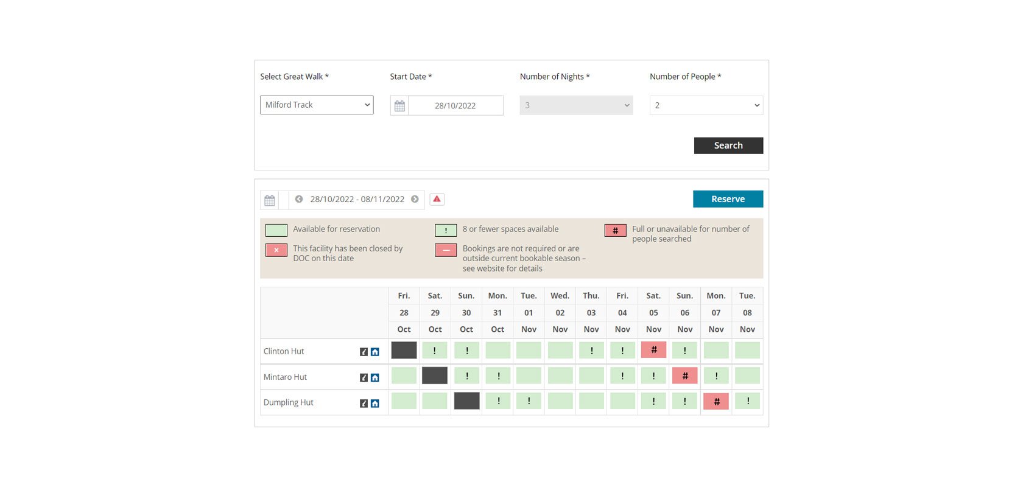Open the Select Great Walk dropdown

(317, 105)
